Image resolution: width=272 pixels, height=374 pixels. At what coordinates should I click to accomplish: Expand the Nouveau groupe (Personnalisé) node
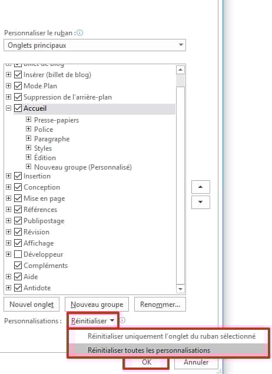[x=28, y=167]
